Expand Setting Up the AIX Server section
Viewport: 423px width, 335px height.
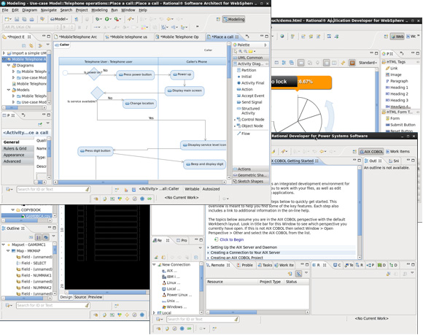pos(208,247)
